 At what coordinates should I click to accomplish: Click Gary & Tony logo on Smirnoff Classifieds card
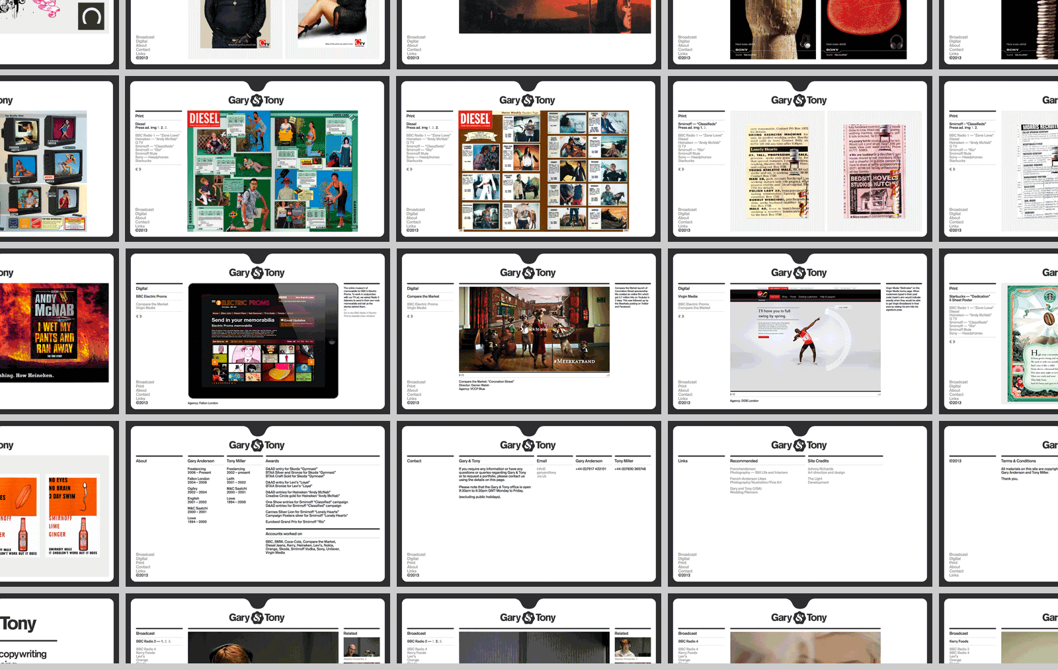click(799, 100)
